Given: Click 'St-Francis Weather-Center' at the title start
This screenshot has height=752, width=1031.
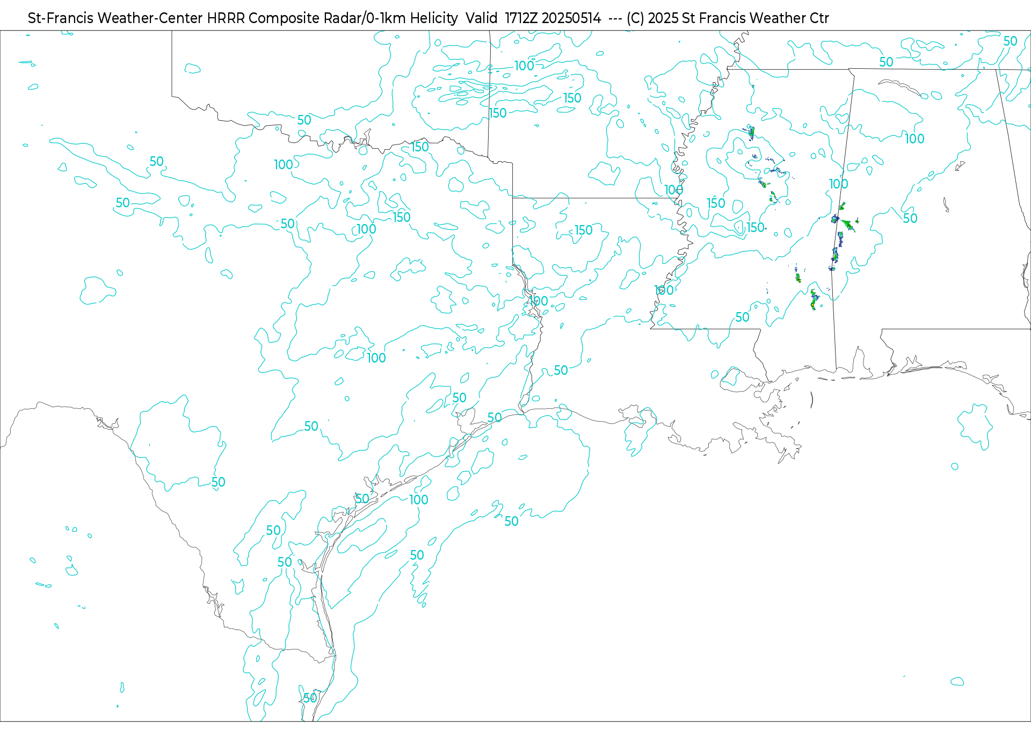Looking at the screenshot, I should pyautogui.click(x=115, y=18).
